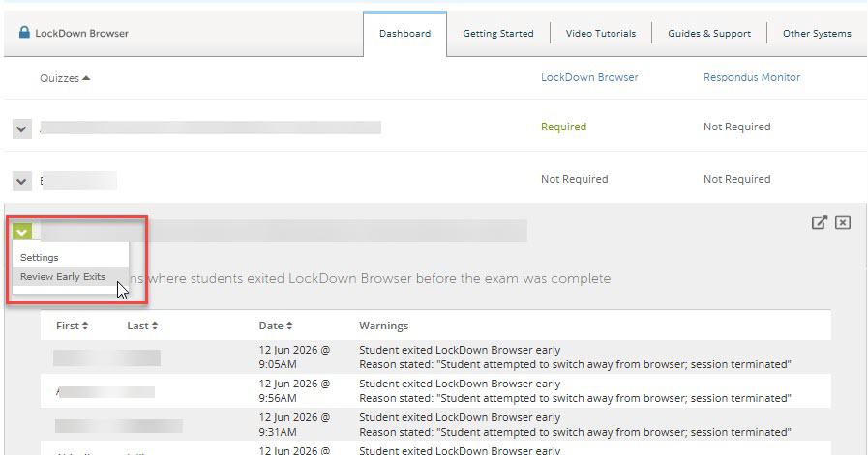Image resolution: width=868 pixels, height=455 pixels.
Task: Expand the menu for the Required quiz
Action: click(21, 129)
